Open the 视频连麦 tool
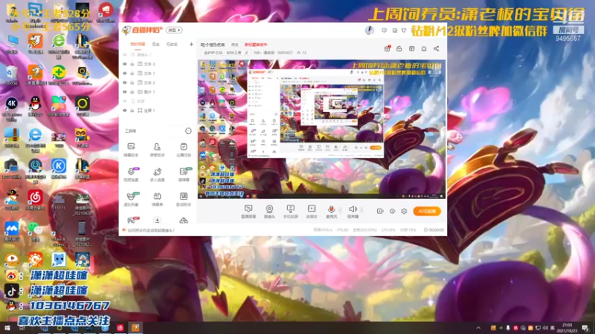The width and height of the screenshot is (595, 334). click(131, 174)
